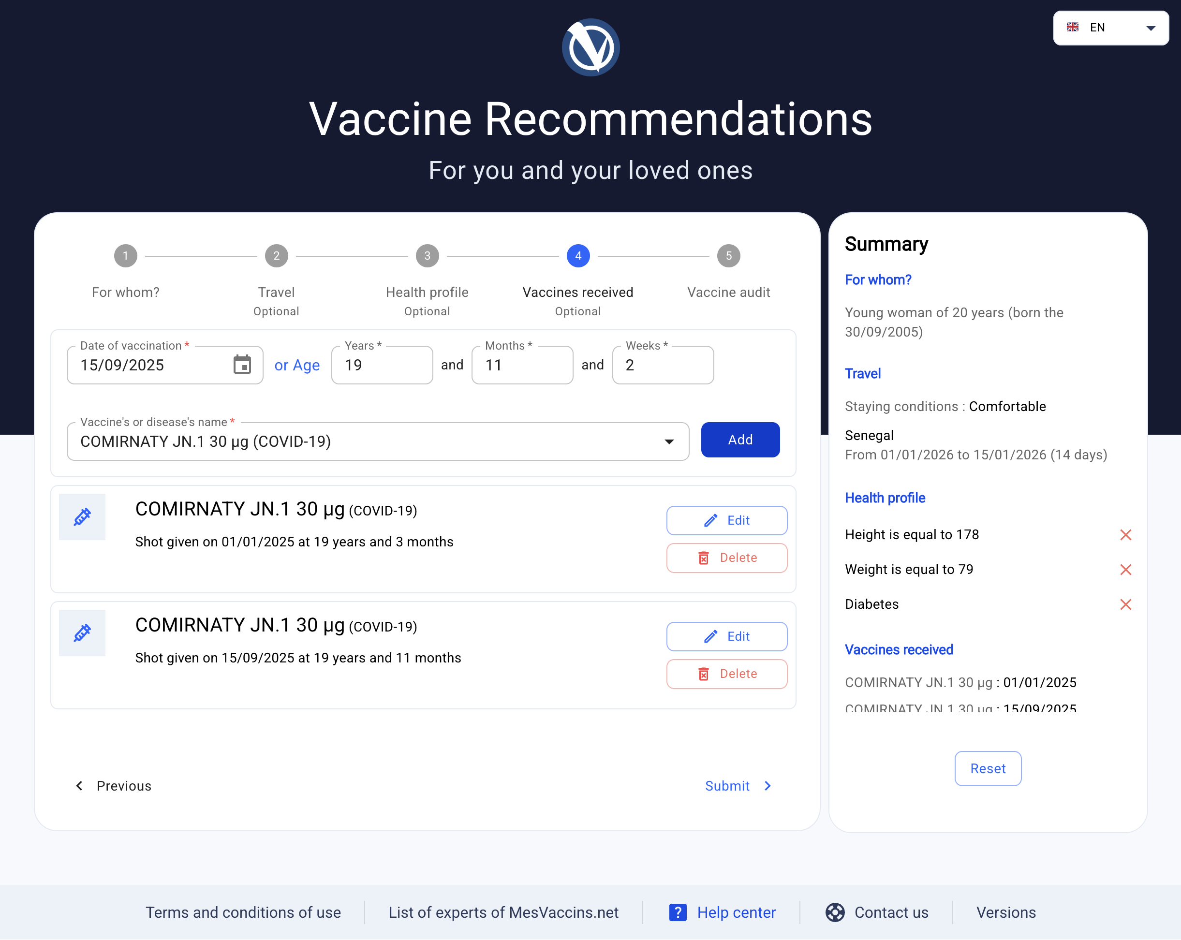Jump to step 5 Vaccine audit
1181x940 pixels.
point(728,256)
